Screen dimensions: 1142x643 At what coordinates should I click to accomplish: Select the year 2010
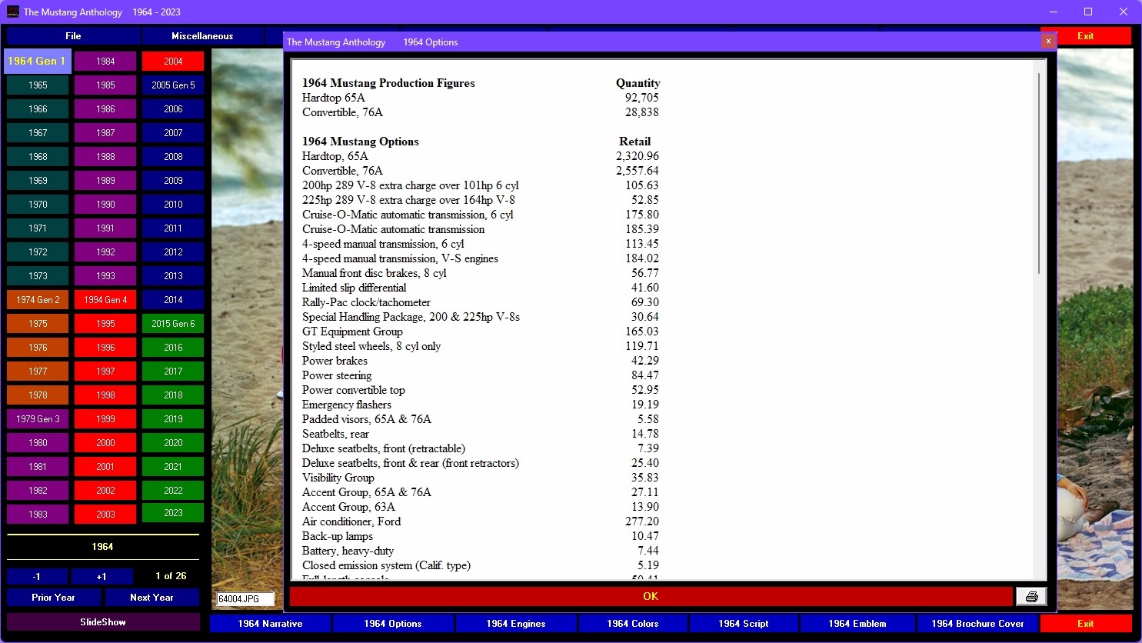point(173,205)
